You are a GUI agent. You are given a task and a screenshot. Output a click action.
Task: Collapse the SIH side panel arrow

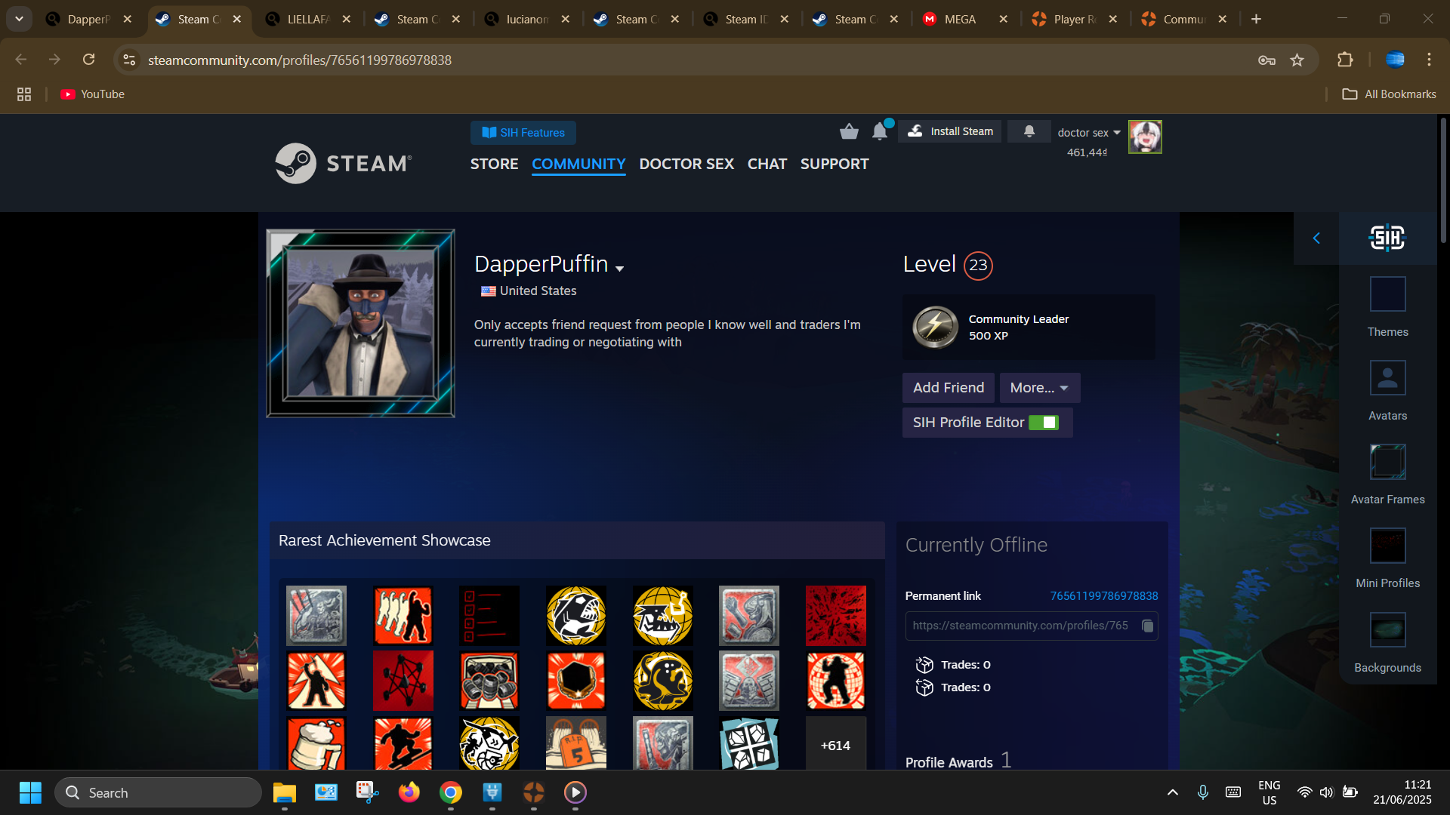[1316, 238]
